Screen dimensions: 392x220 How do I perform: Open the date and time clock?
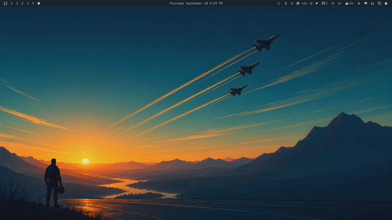(x=196, y=3)
